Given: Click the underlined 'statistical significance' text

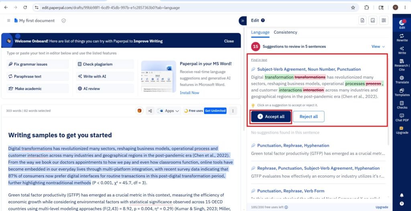Looking at the screenshot, I should (151, 202).
